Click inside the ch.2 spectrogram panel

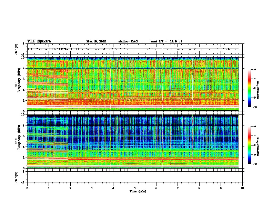click(x=133, y=141)
